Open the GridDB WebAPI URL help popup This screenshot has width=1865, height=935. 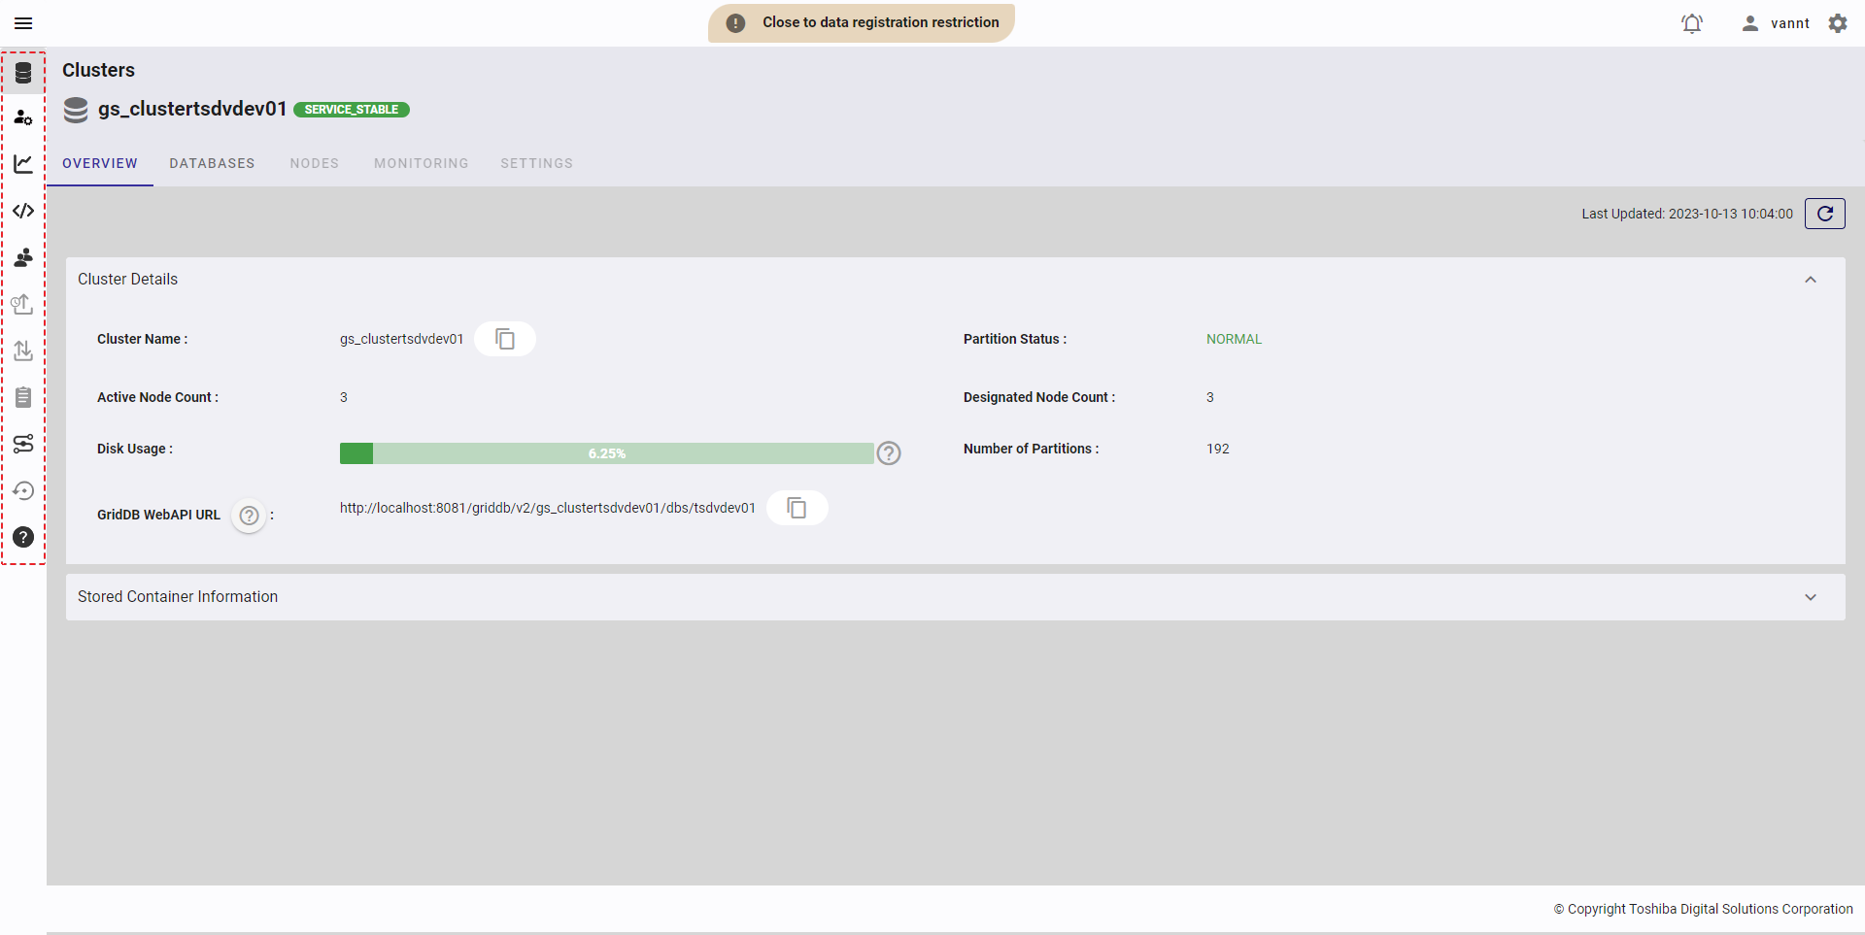coord(249,516)
